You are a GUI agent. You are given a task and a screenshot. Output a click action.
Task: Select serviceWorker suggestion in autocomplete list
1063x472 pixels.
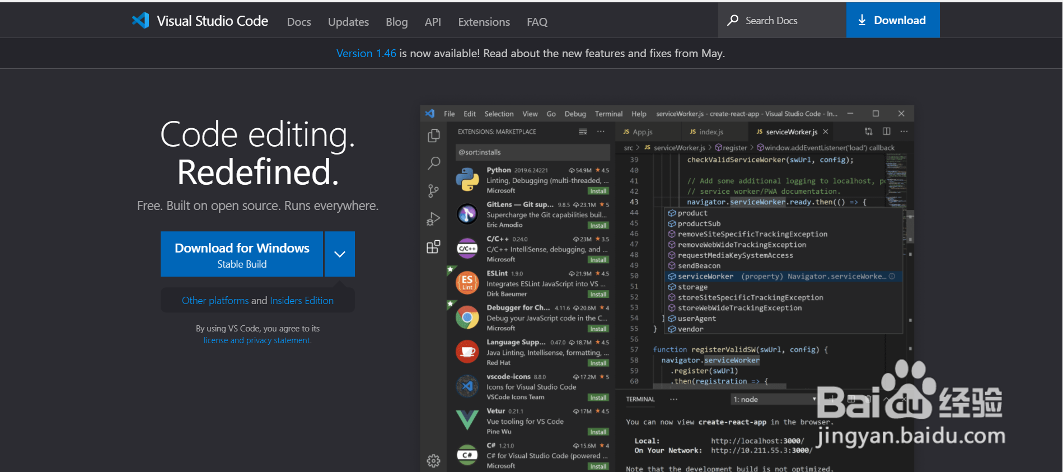pos(783,277)
